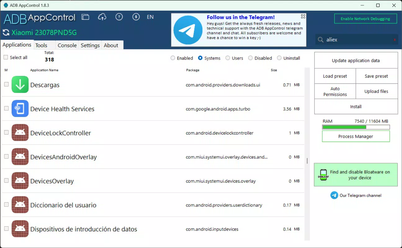Switch to the Console tab
The height and width of the screenshot is (248, 402).
(x=67, y=45)
